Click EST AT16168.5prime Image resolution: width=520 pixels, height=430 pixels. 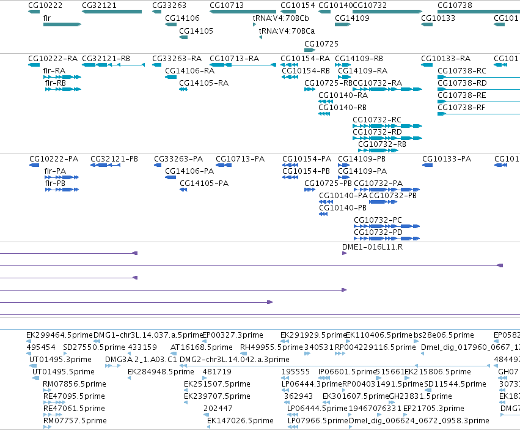tap(202, 347)
